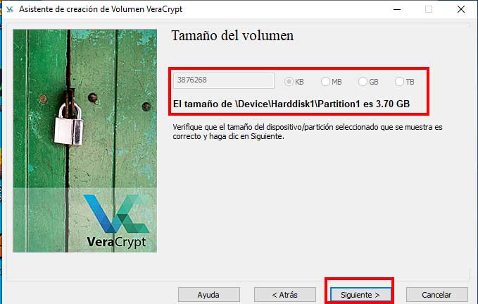Image resolution: width=478 pixels, height=304 pixels.
Task: Open help with the Ayuda button
Action: pyautogui.click(x=209, y=295)
